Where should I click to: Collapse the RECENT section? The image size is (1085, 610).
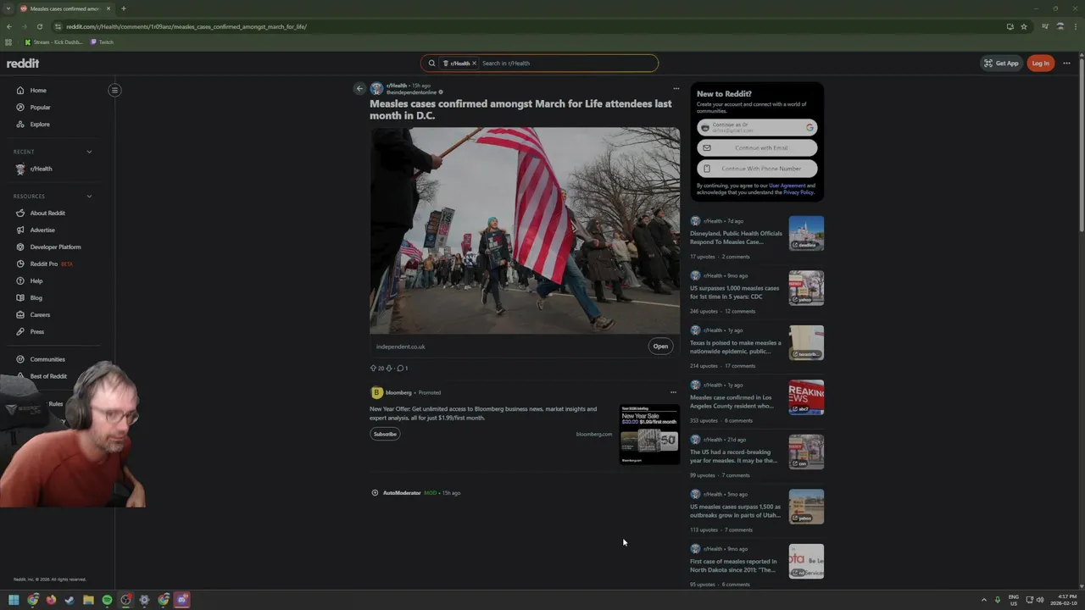pyautogui.click(x=89, y=152)
